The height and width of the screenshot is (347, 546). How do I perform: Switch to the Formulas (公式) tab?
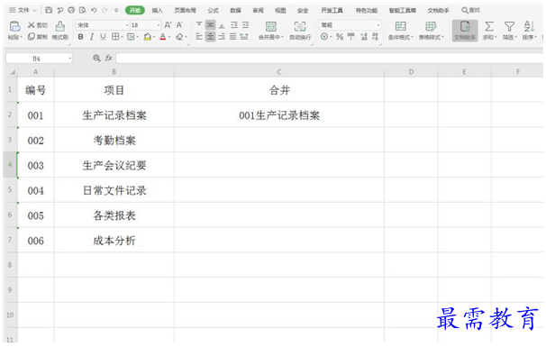(x=214, y=11)
